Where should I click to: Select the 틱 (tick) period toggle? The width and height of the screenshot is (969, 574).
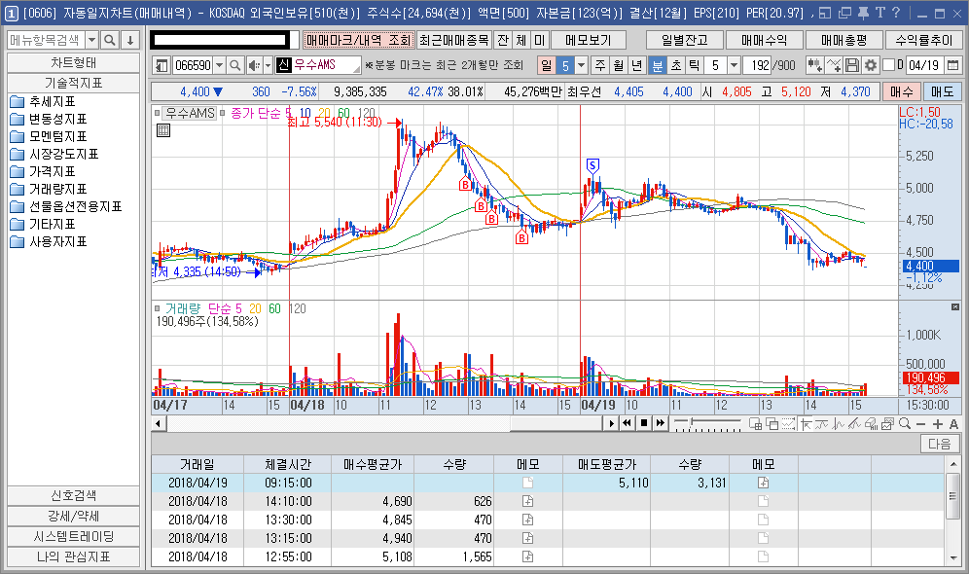pos(694,65)
